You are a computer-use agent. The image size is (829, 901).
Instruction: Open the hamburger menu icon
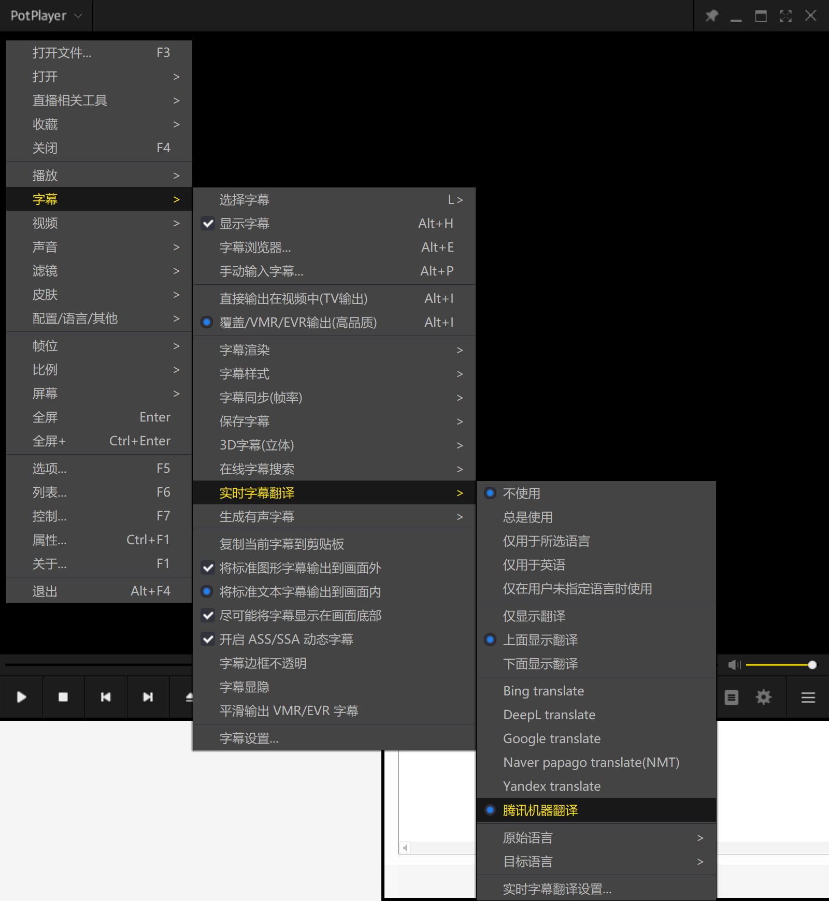pos(808,697)
